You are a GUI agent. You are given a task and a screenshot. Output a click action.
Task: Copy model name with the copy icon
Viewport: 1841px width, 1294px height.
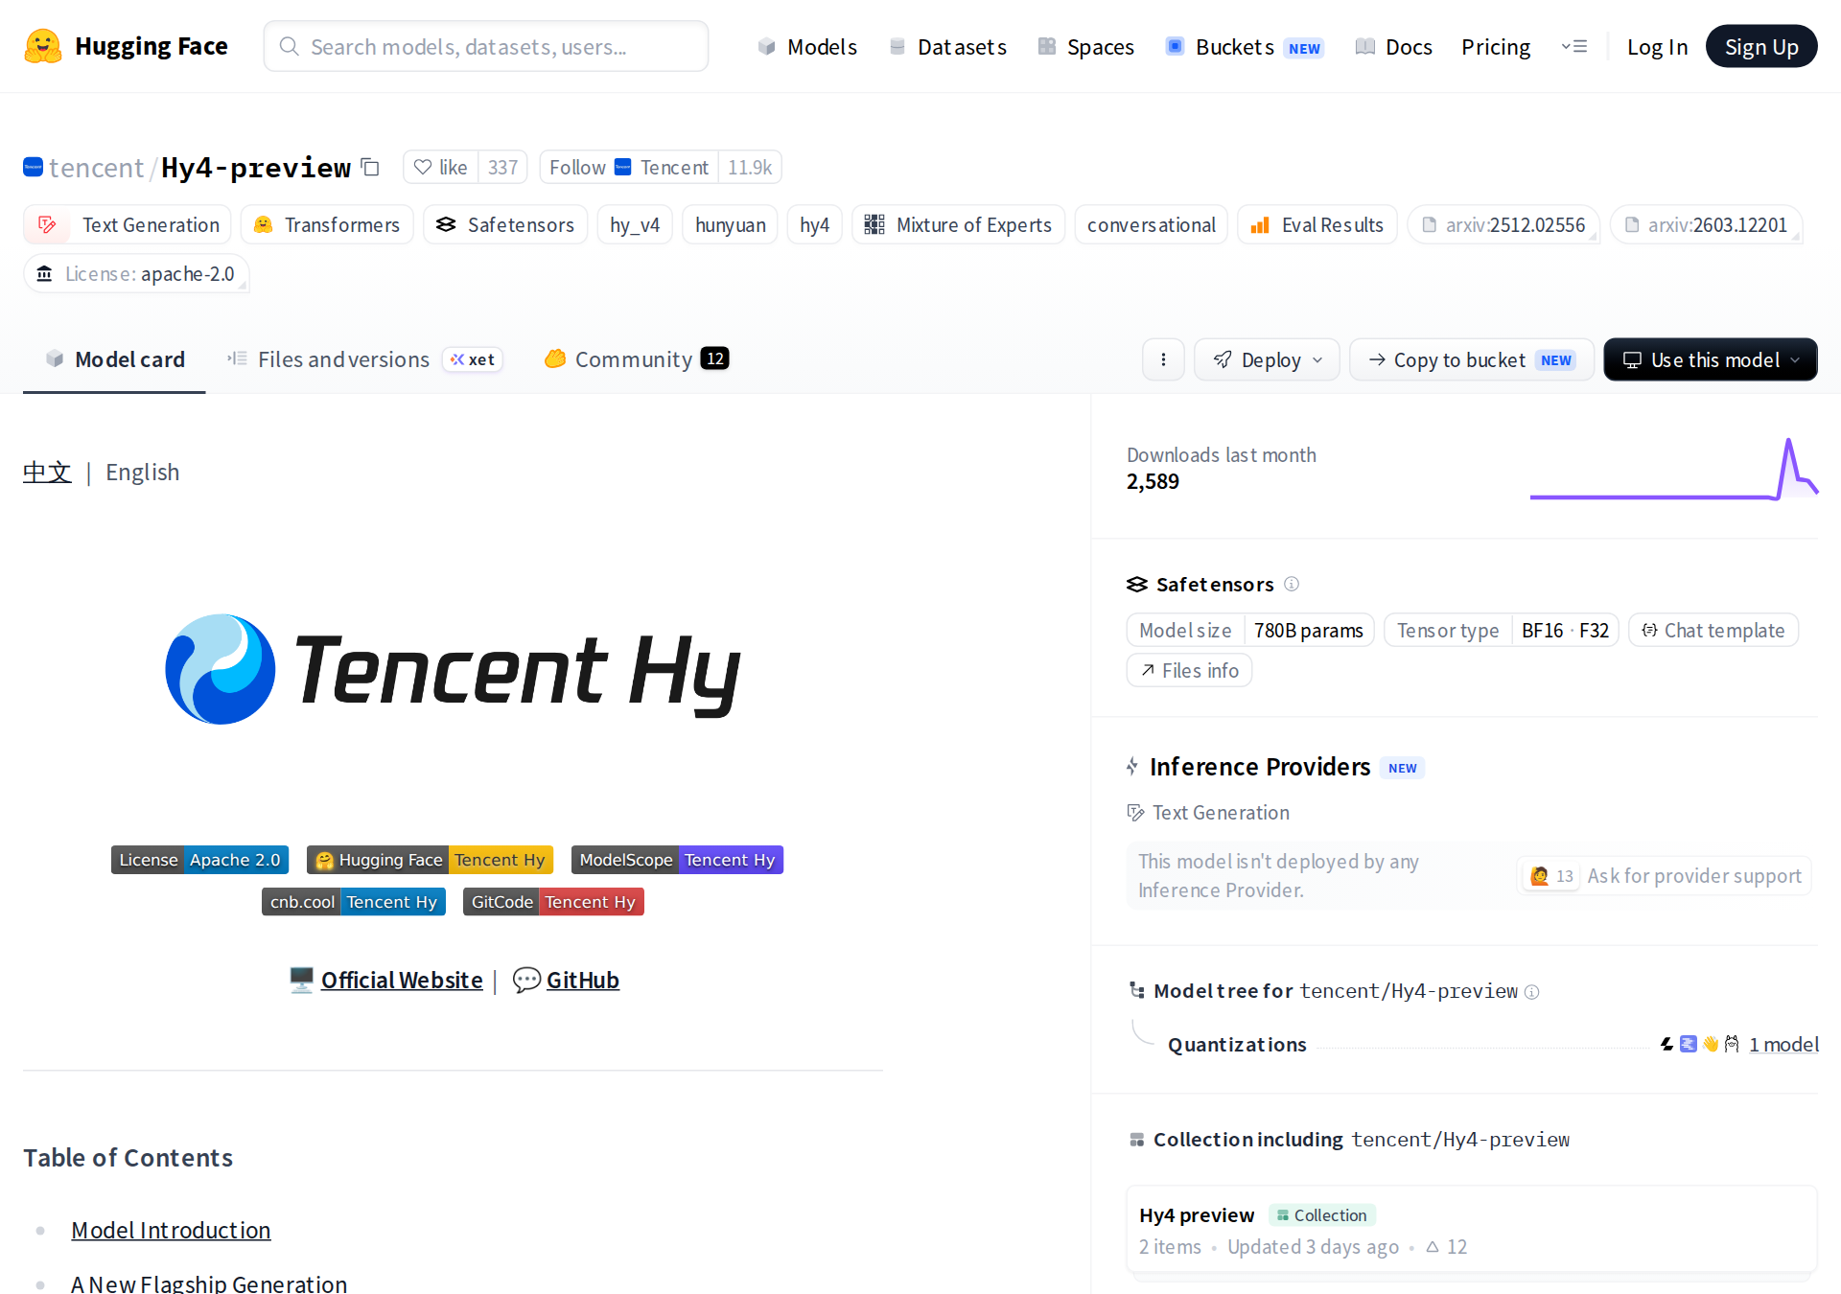coord(370,168)
